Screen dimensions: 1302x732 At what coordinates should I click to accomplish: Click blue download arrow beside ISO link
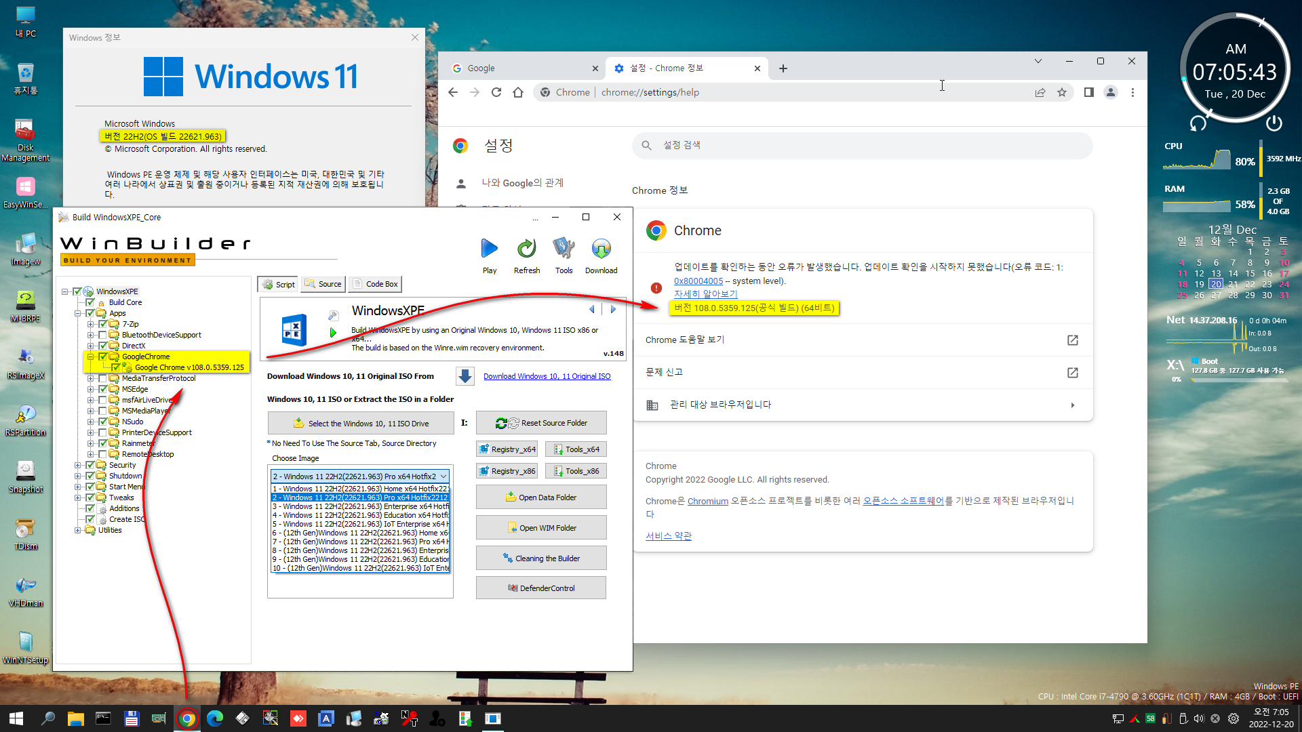click(x=465, y=376)
